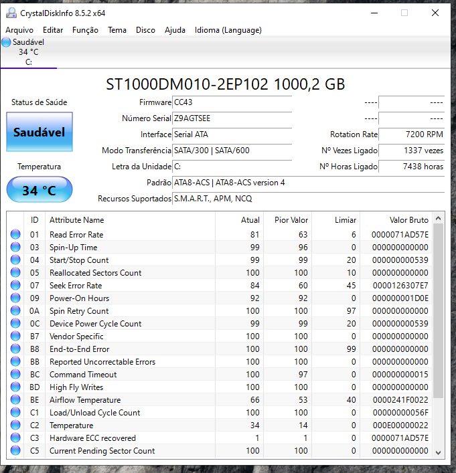Open the Disco menu
456x473 pixels.
coord(145,30)
